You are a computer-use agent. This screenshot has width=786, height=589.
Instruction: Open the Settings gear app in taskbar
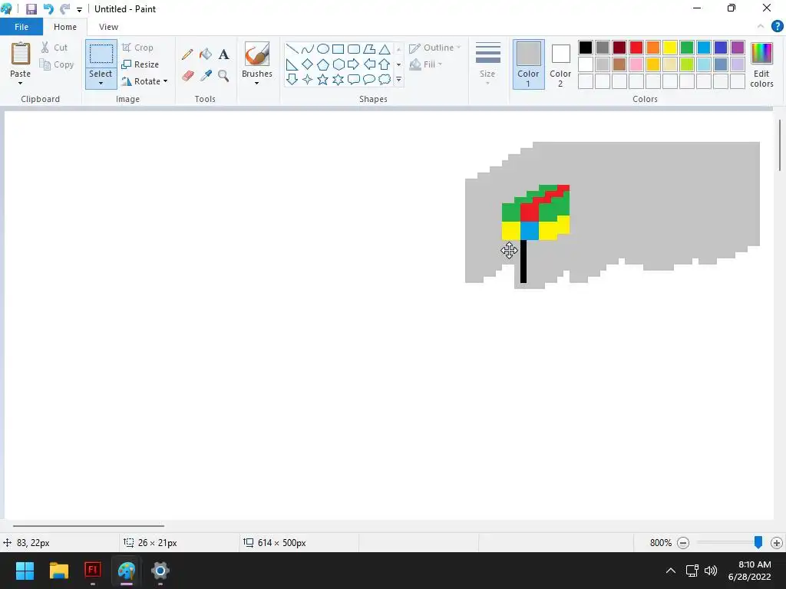[160, 571]
